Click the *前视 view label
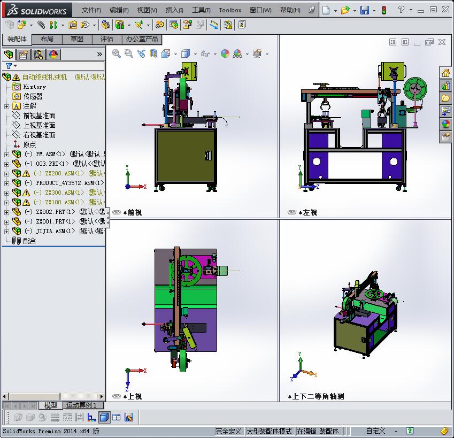 tap(132, 212)
